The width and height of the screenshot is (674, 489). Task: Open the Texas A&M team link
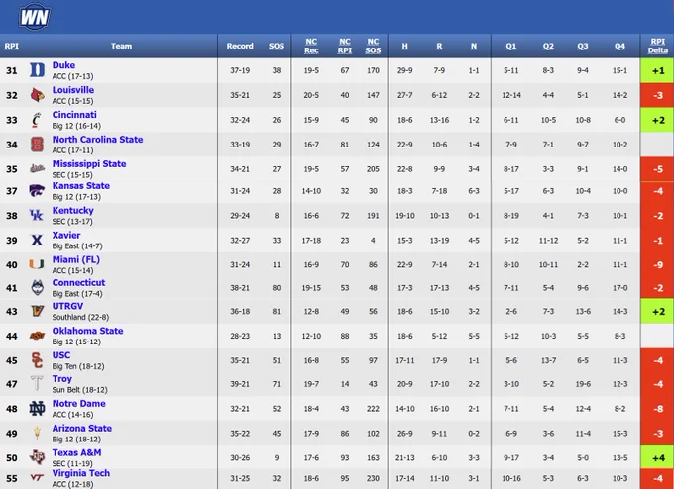point(76,453)
